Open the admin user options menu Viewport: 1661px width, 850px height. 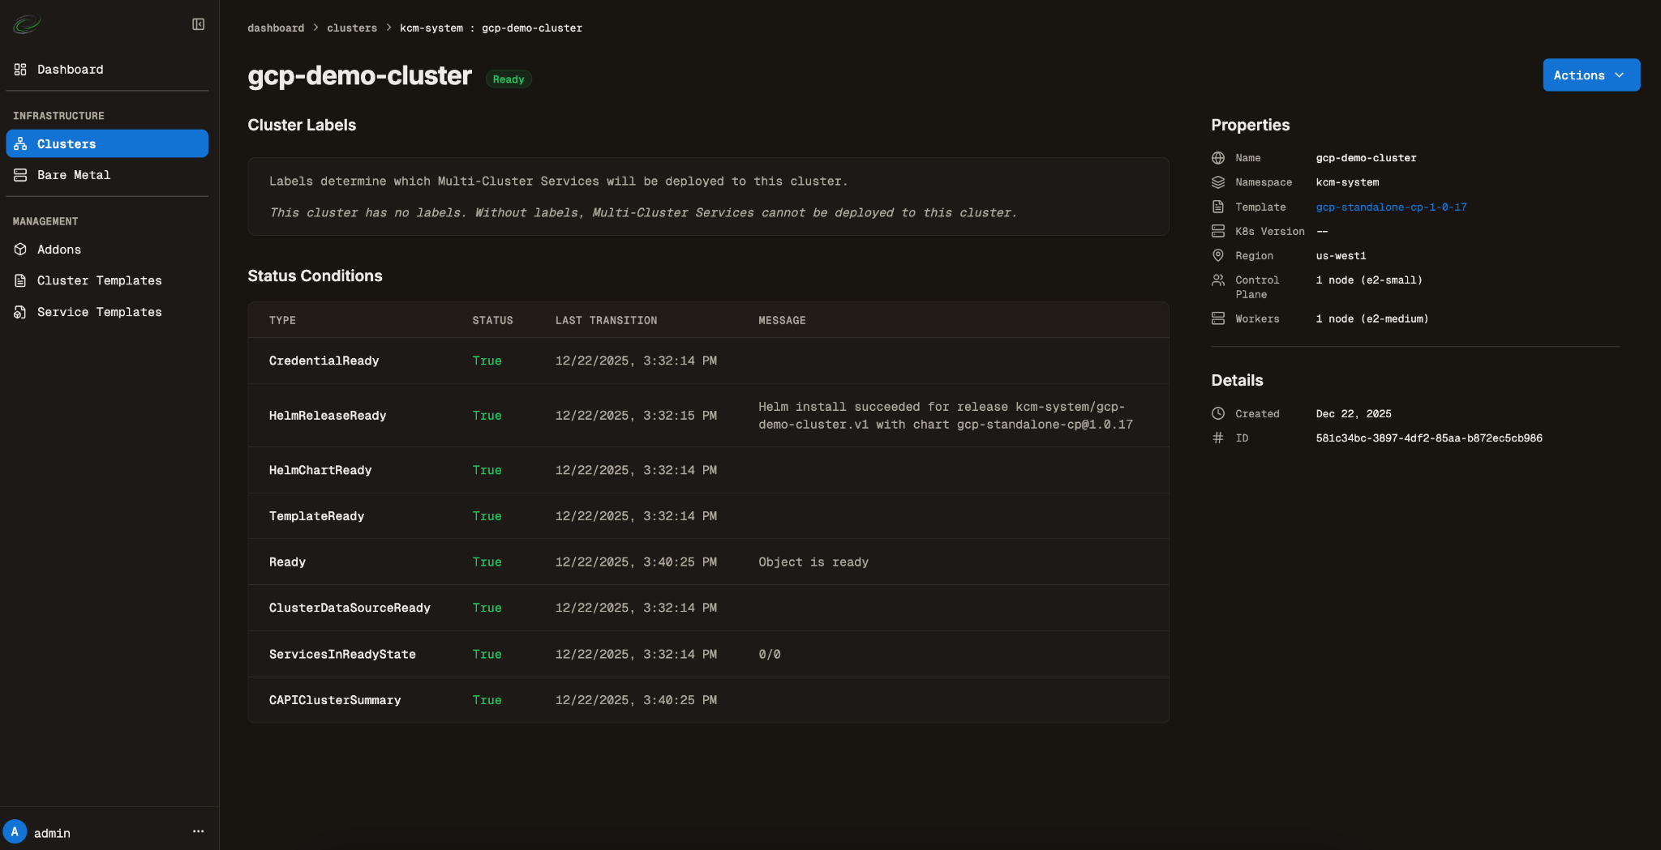tap(198, 832)
